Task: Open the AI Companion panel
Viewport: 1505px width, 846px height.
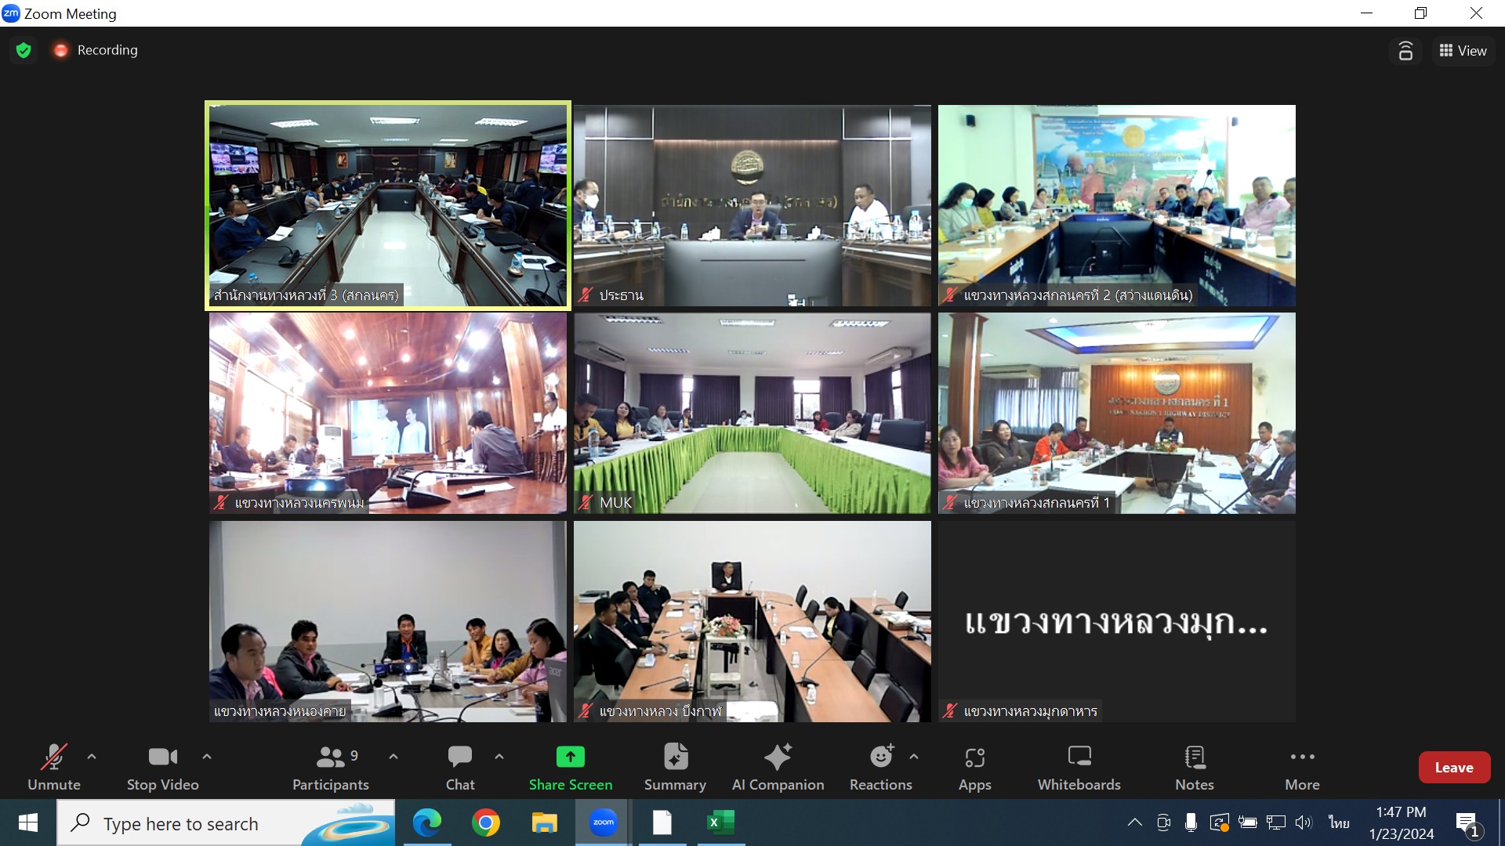Action: pos(778,767)
